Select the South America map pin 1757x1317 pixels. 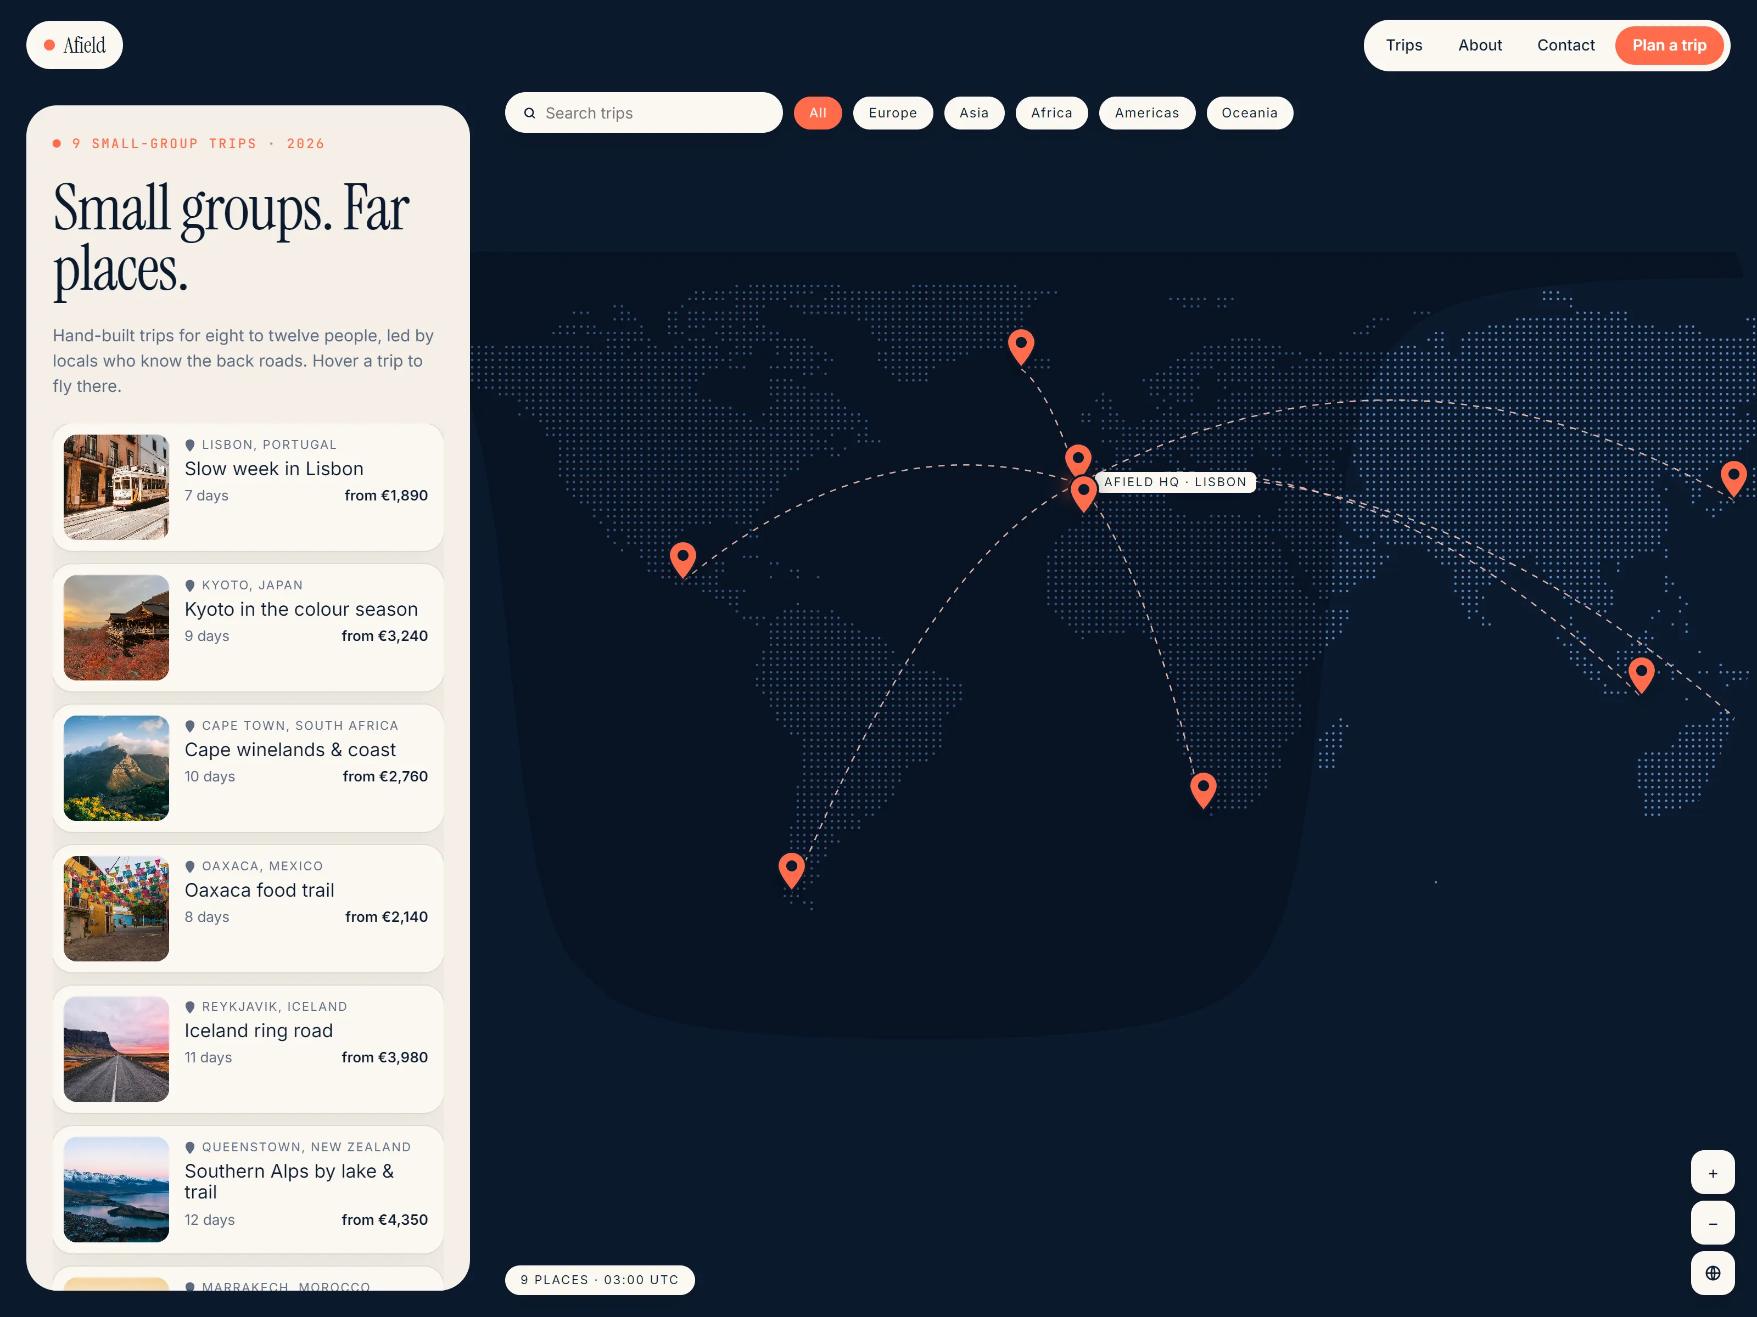point(791,870)
